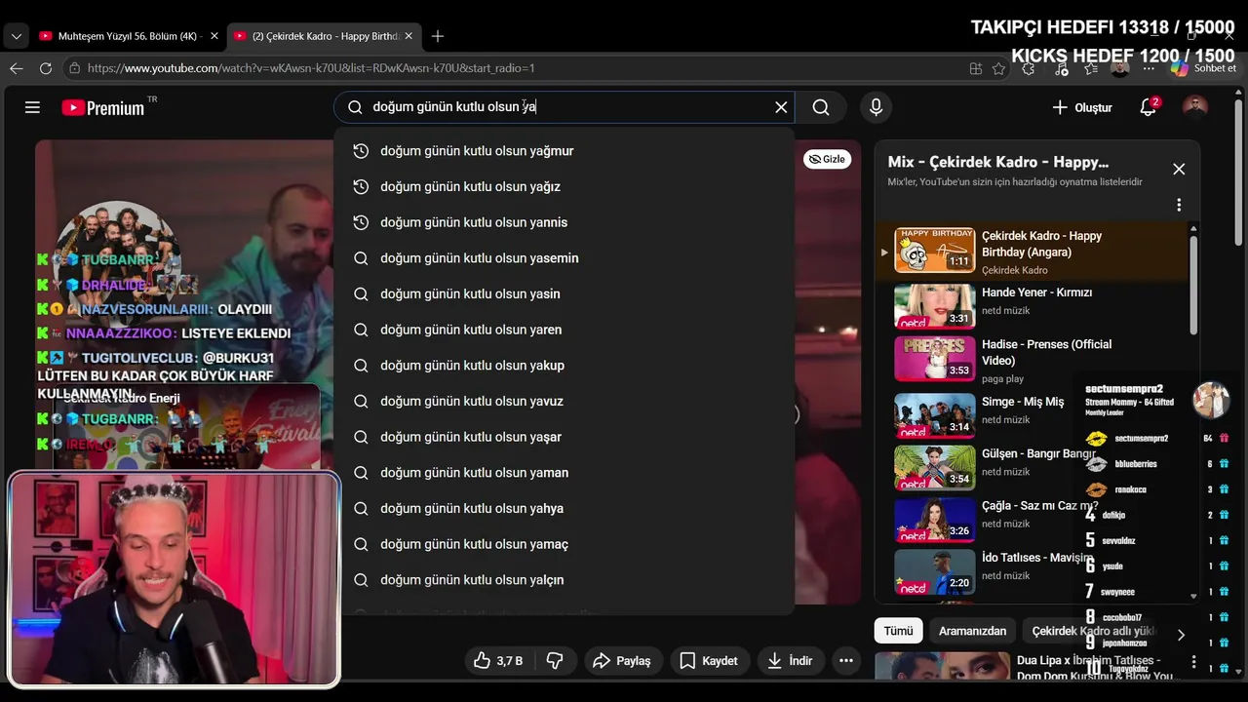Bookmark this page with star icon
The image size is (1248, 702).
(998, 68)
